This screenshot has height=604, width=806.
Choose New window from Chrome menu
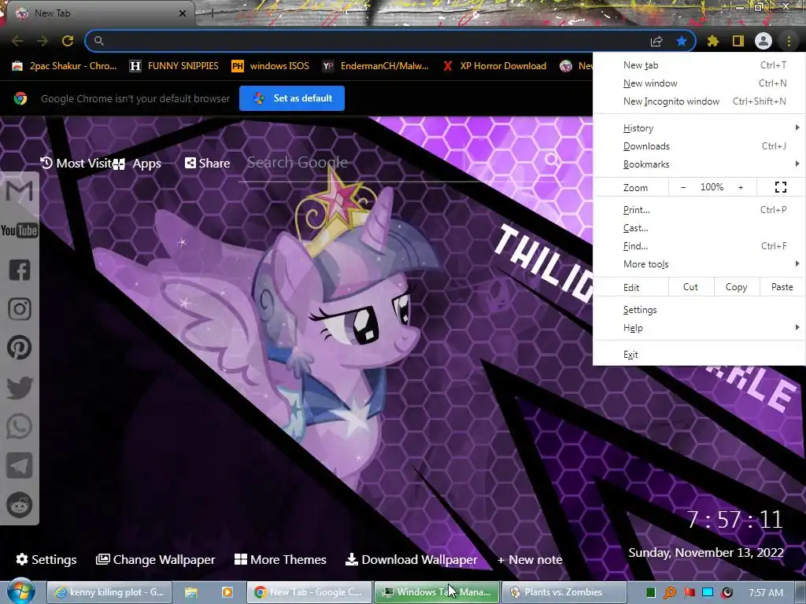699,83
